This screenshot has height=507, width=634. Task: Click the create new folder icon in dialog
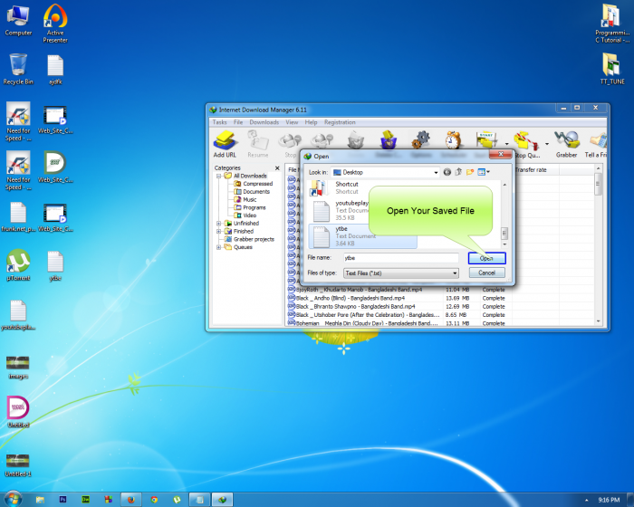pyautogui.click(x=470, y=172)
